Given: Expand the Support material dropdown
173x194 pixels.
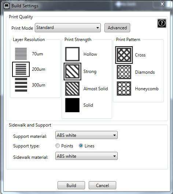Looking at the screenshot, I should (86, 135).
